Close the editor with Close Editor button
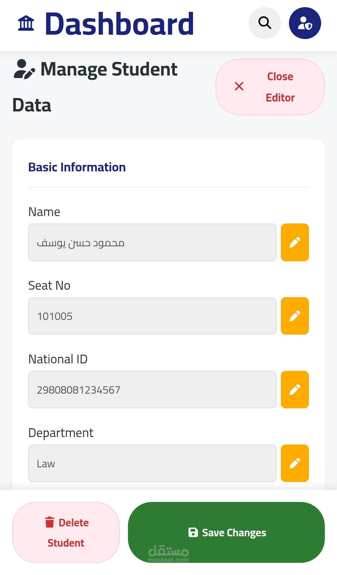The image size is (337, 575). click(270, 87)
